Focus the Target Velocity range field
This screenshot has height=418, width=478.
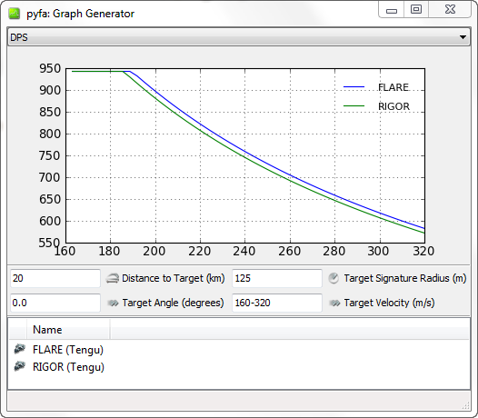pyautogui.click(x=277, y=304)
